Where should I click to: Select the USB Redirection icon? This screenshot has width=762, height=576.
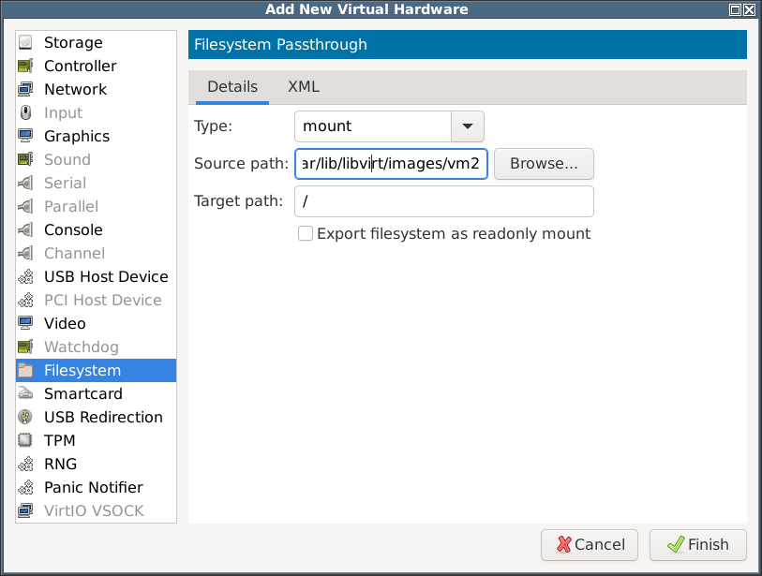click(25, 417)
